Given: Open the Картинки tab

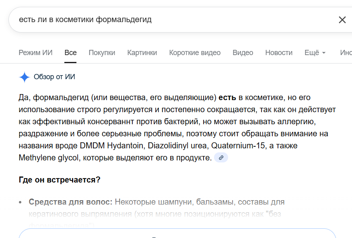Looking at the screenshot, I should (x=142, y=53).
